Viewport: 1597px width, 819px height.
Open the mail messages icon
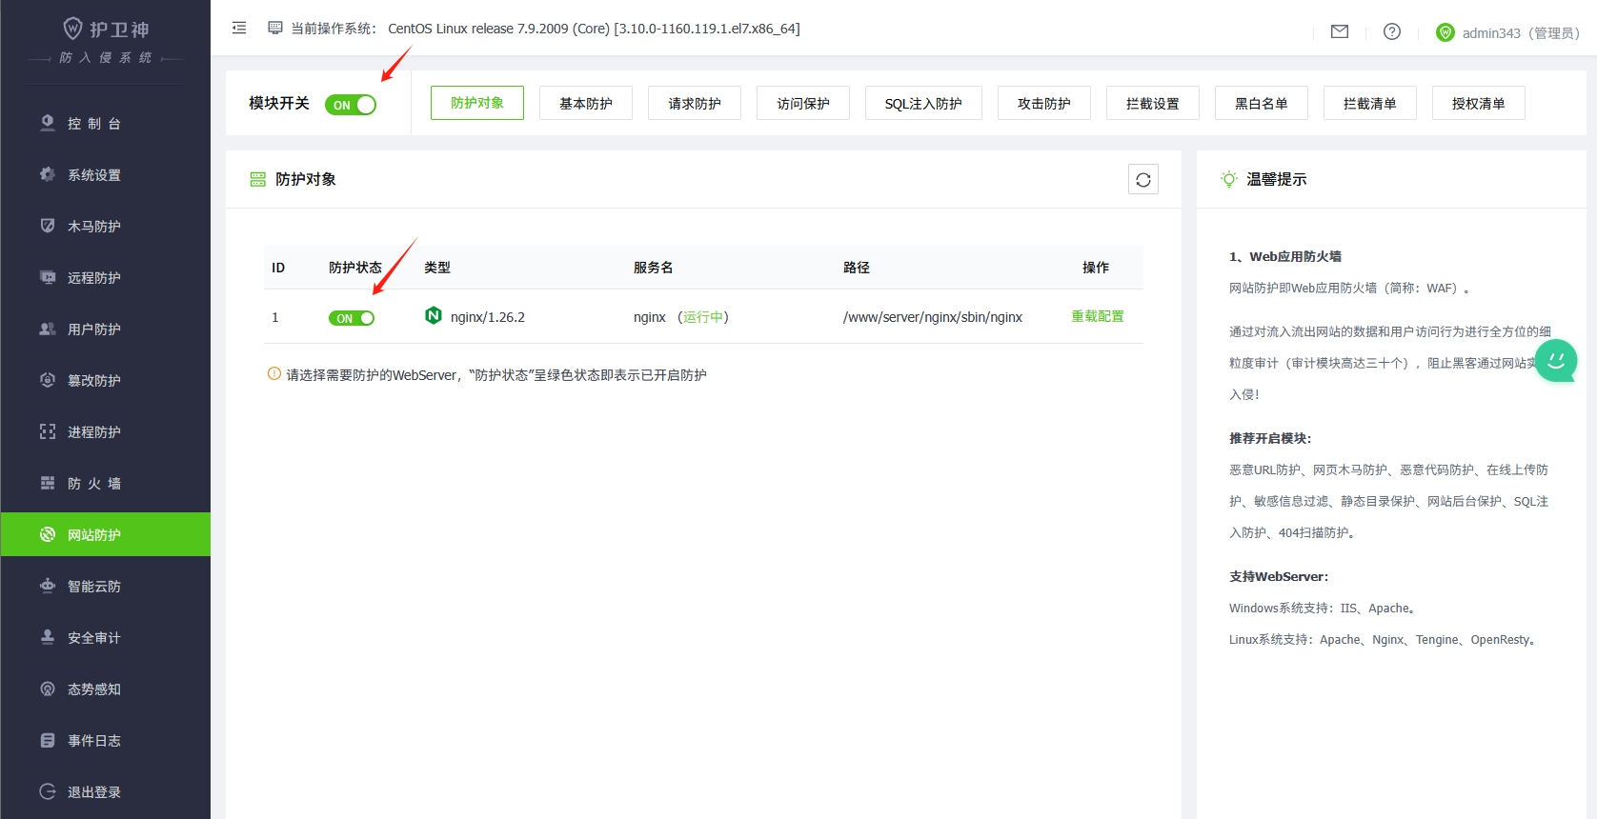pos(1340,31)
